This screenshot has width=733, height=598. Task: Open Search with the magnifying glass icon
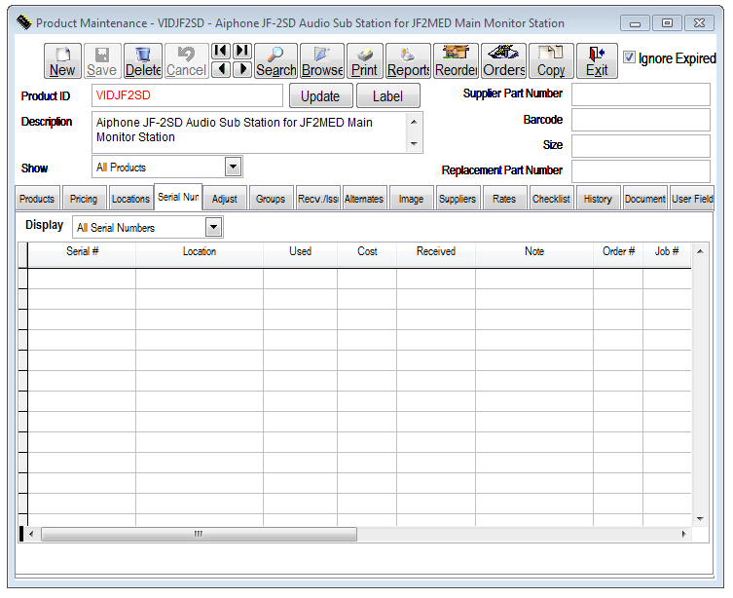[275, 60]
